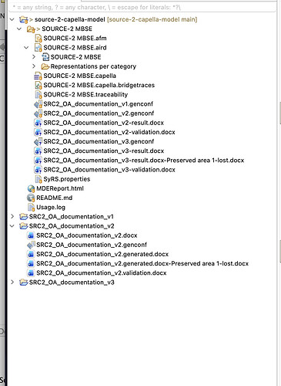Expand the SRC2_OA_documentation_v3 folder
Viewport: 281px width, 386px height.
coord(12,283)
